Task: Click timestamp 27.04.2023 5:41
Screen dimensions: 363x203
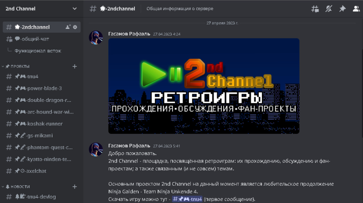Action: point(167,146)
